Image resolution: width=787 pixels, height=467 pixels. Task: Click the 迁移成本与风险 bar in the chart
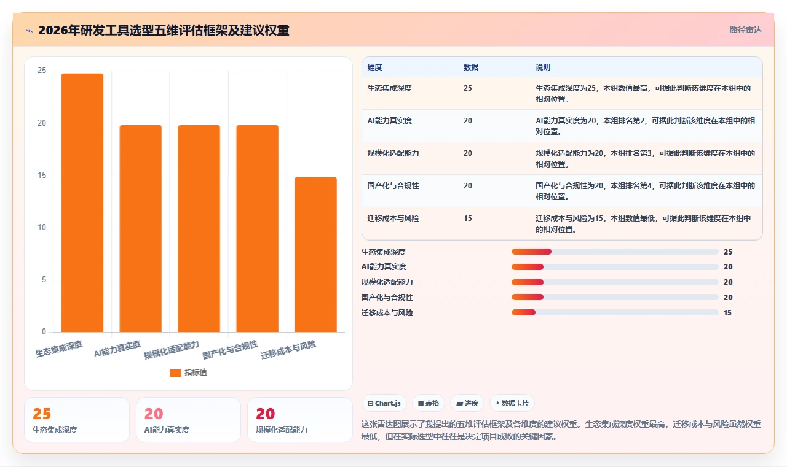point(316,255)
